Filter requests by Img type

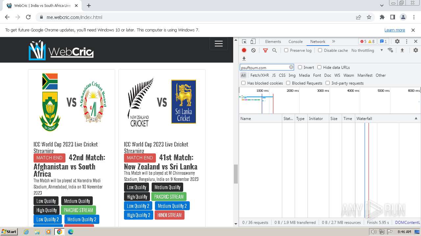pos(292,75)
